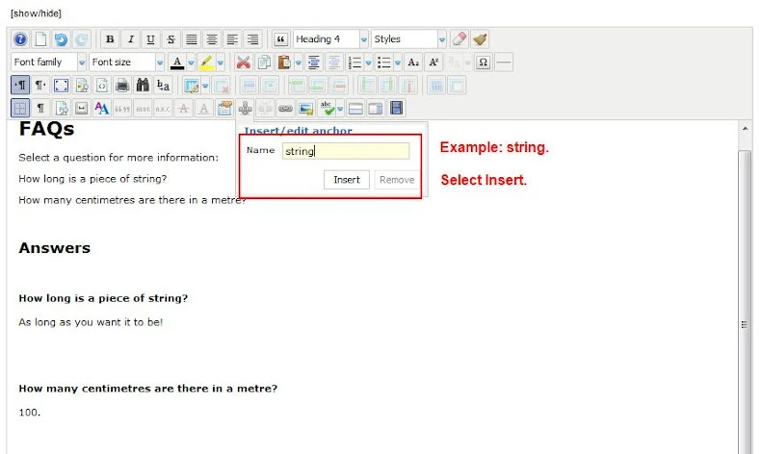Click the Cut scissors icon
761x454 pixels.
[x=243, y=63]
